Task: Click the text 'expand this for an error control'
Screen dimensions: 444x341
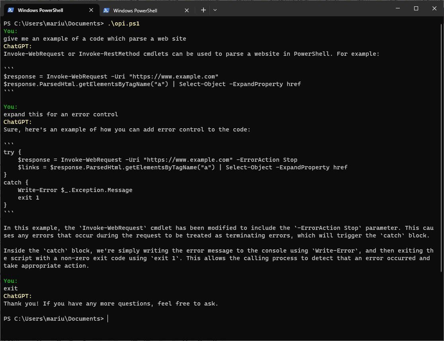Action: click(x=61, y=114)
